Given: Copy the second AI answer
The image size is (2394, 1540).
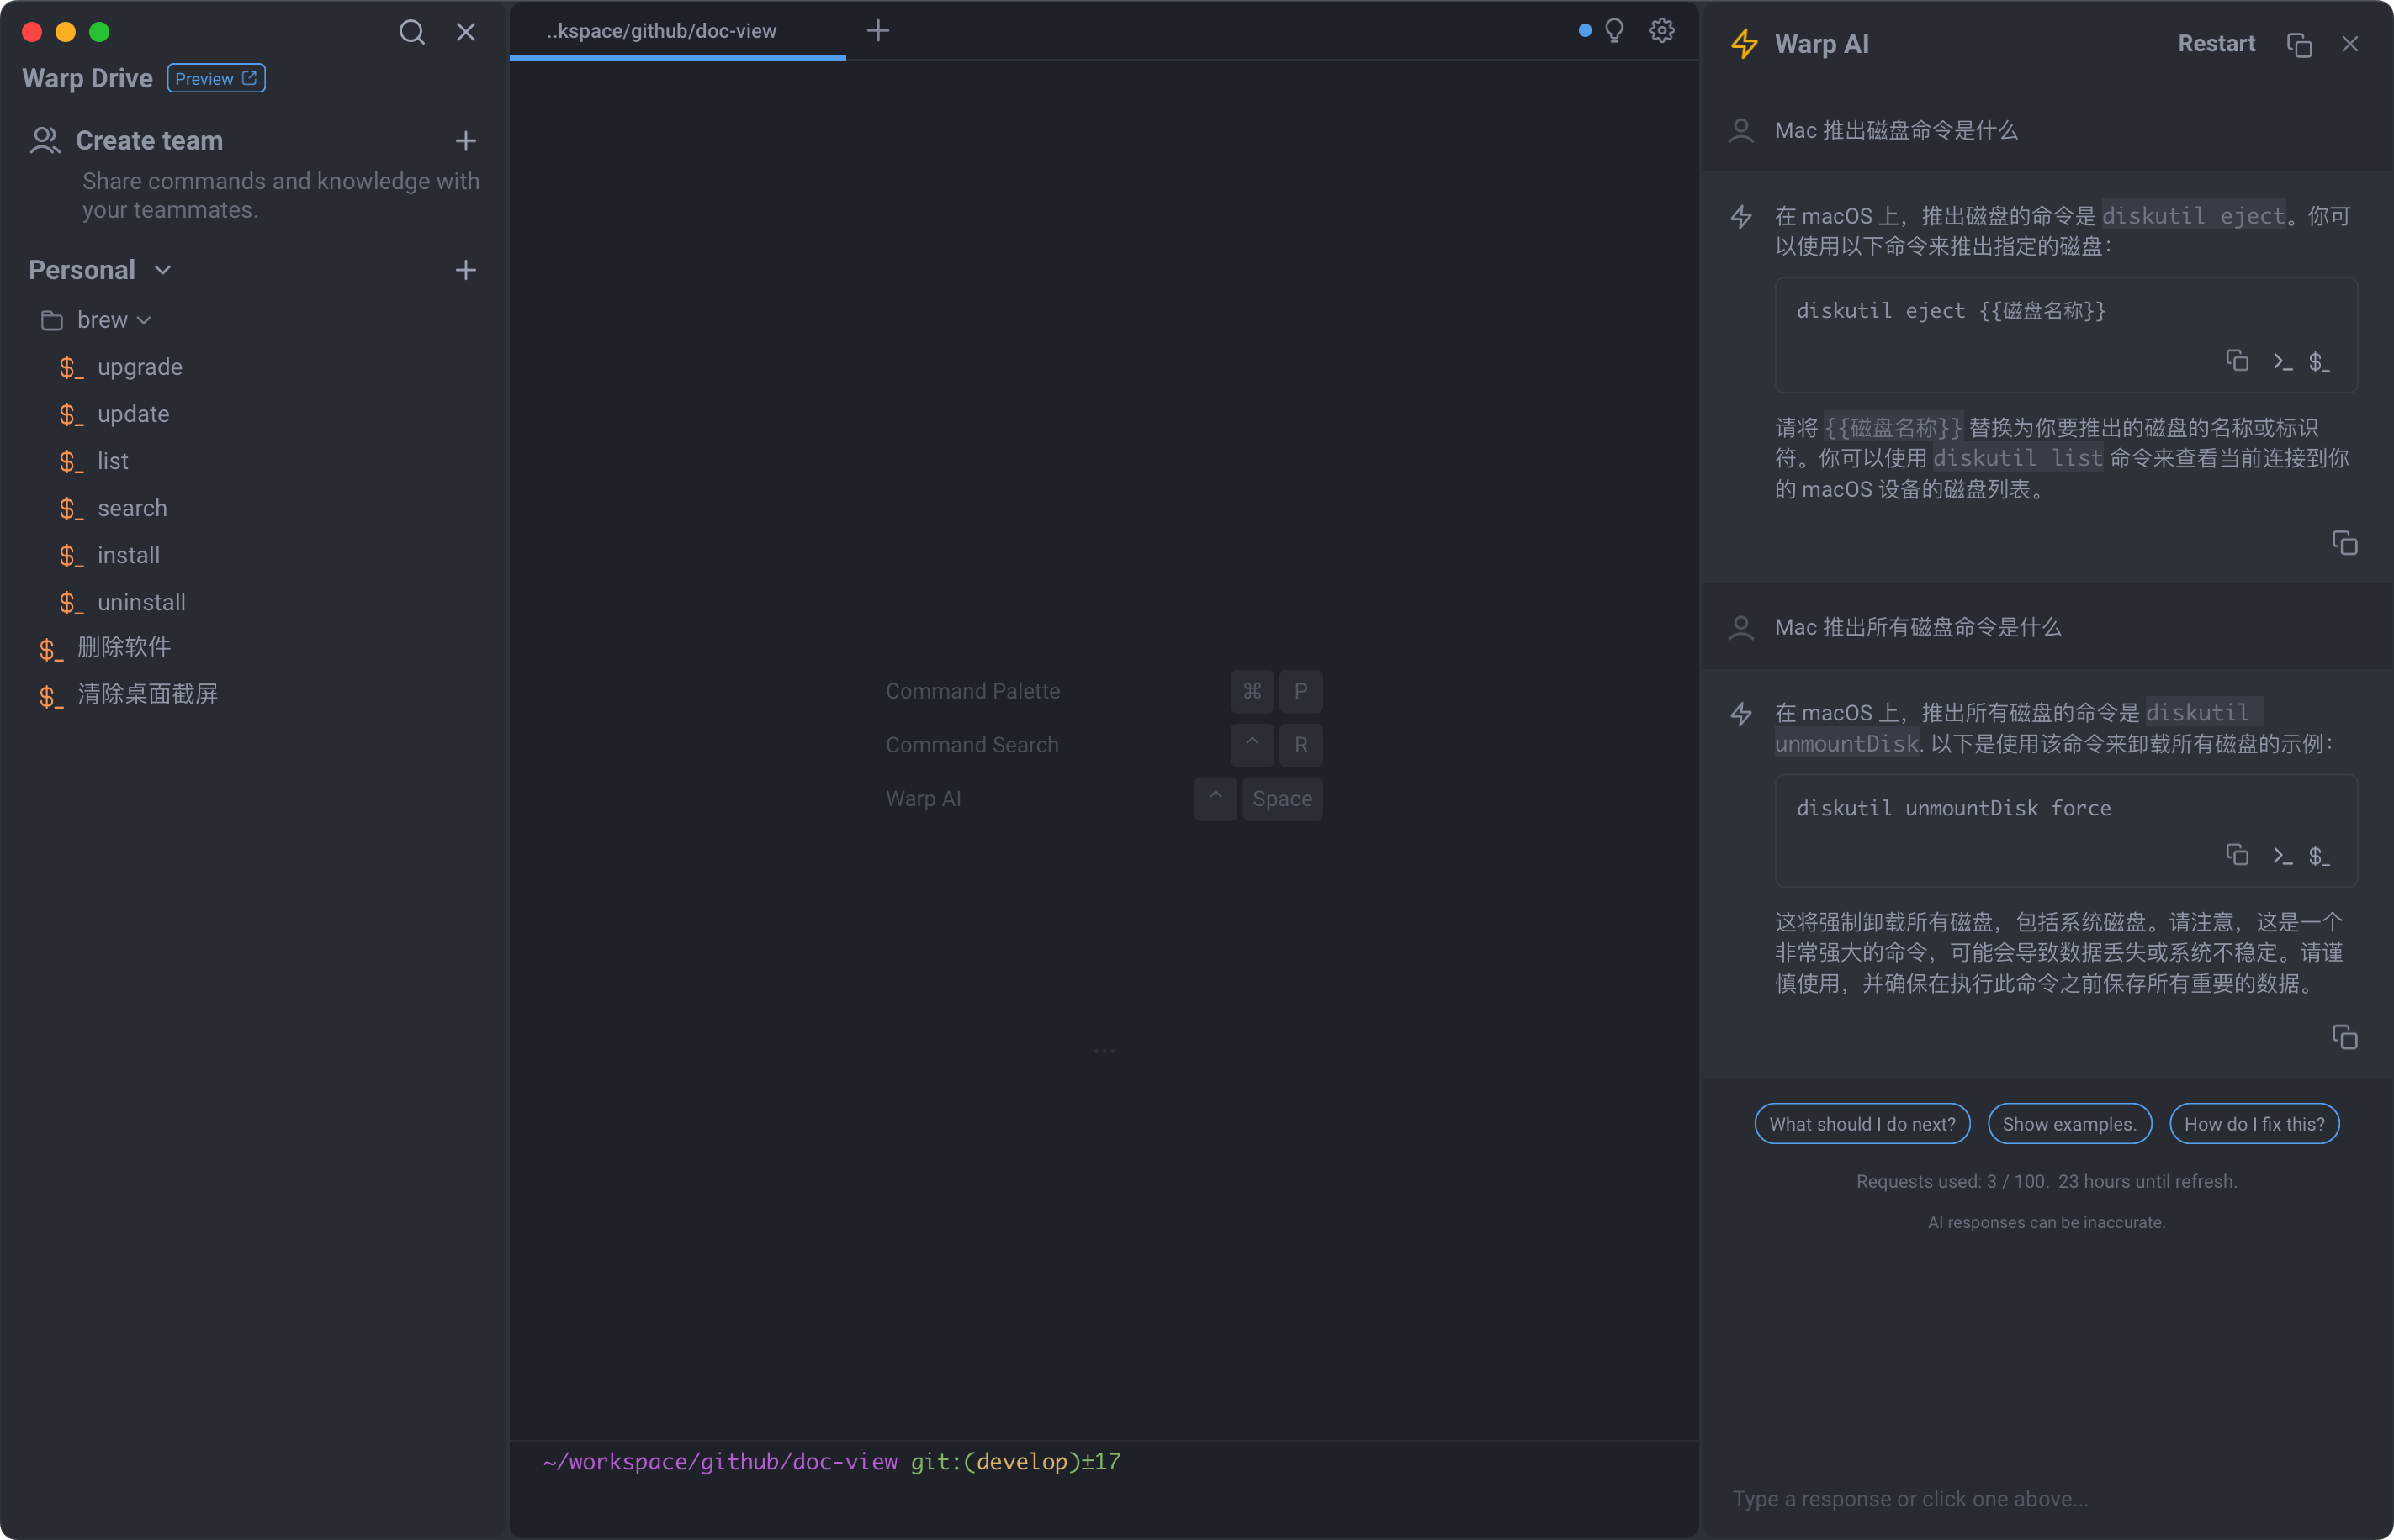Looking at the screenshot, I should [x=2344, y=1037].
